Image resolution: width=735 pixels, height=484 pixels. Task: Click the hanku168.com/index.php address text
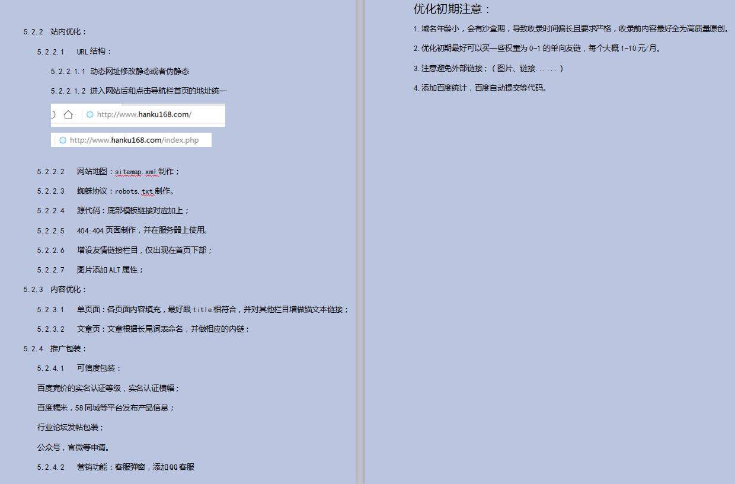[134, 140]
